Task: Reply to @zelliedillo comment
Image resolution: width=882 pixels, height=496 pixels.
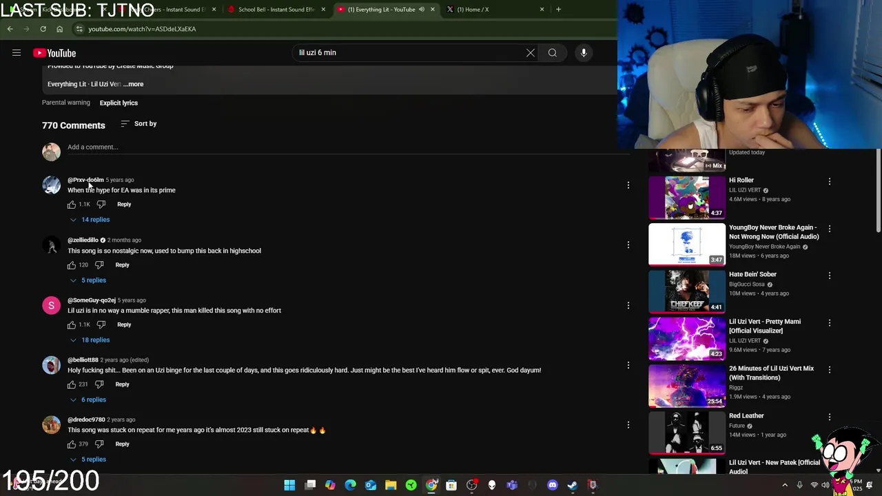Action: tap(122, 265)
